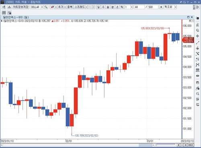Click the 스프레드 button
This screenshot has width=201, height=148.
[x=80, y=7]
